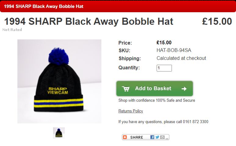The height and width of the screenshot is (146, 236).
Task: Add the bobble hat to basket
Action: point(154,89)
